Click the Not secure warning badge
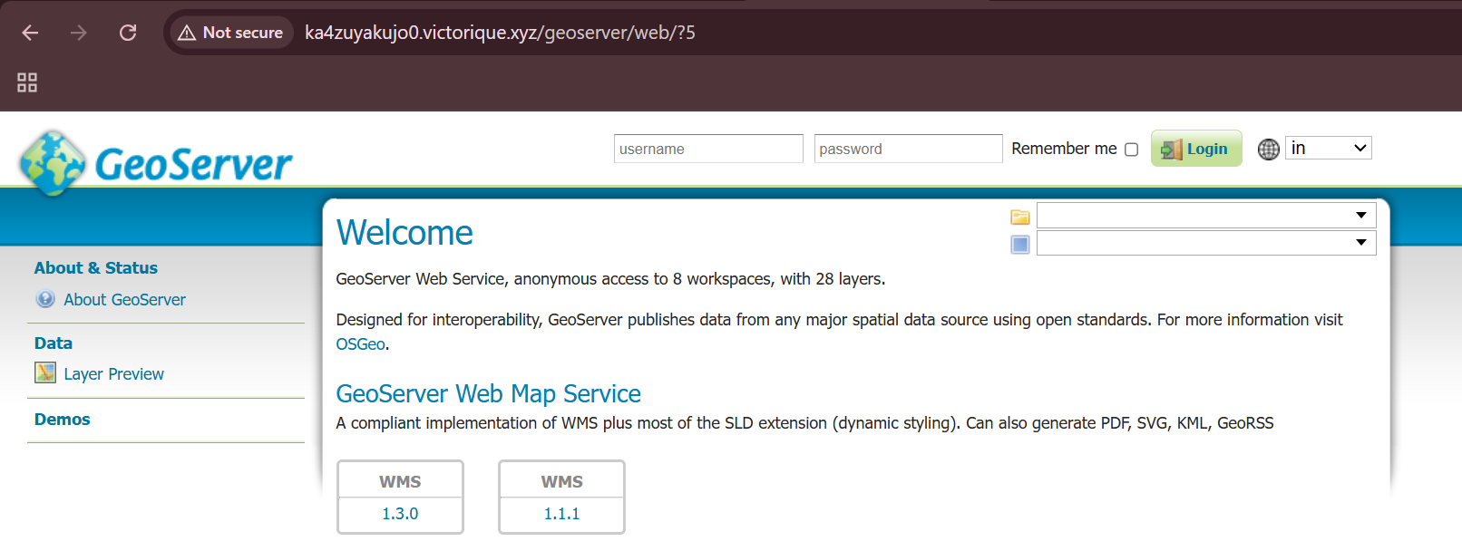This screenshot has width=1462, height=551. tap(231, 33)
